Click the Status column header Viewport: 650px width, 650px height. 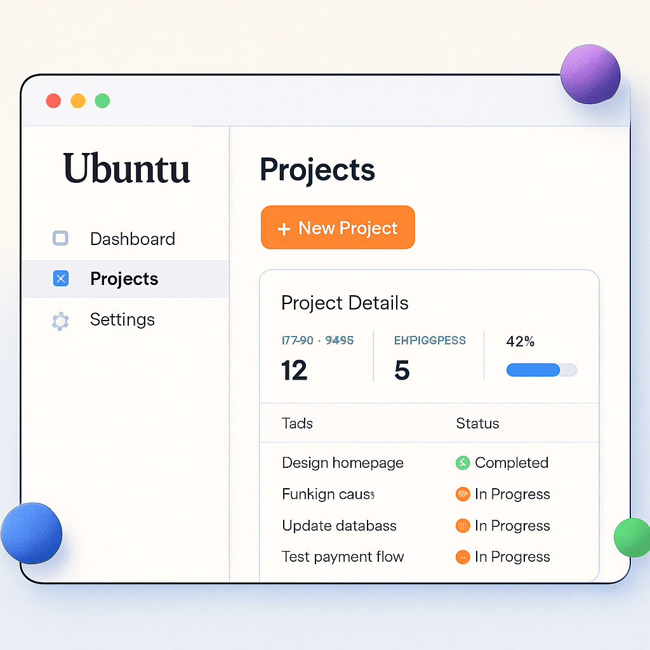pos(477,423)
